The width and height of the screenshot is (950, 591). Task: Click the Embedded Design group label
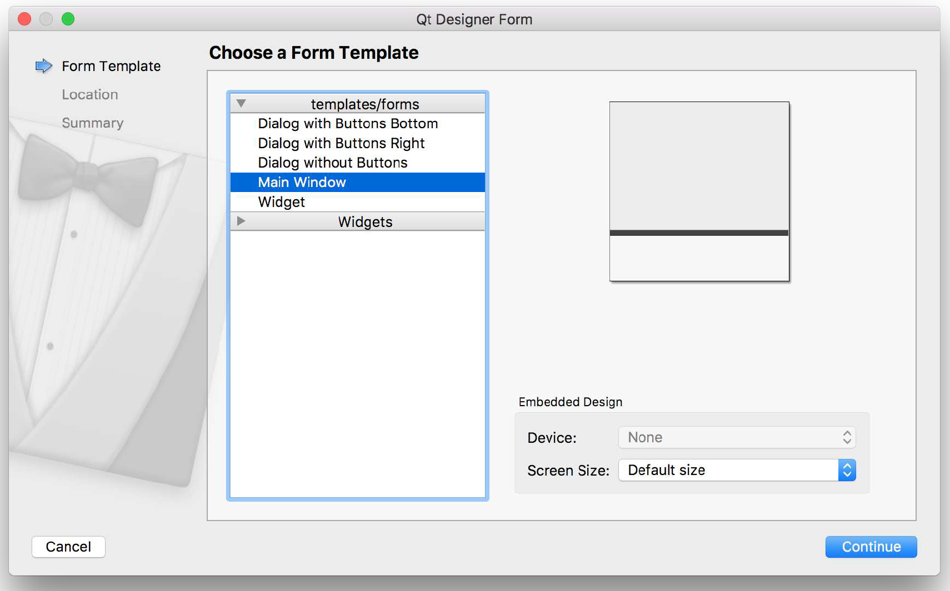coord(571,402)
